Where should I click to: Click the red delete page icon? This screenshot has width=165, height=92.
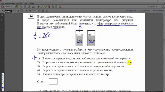click(x=60, y=7)
